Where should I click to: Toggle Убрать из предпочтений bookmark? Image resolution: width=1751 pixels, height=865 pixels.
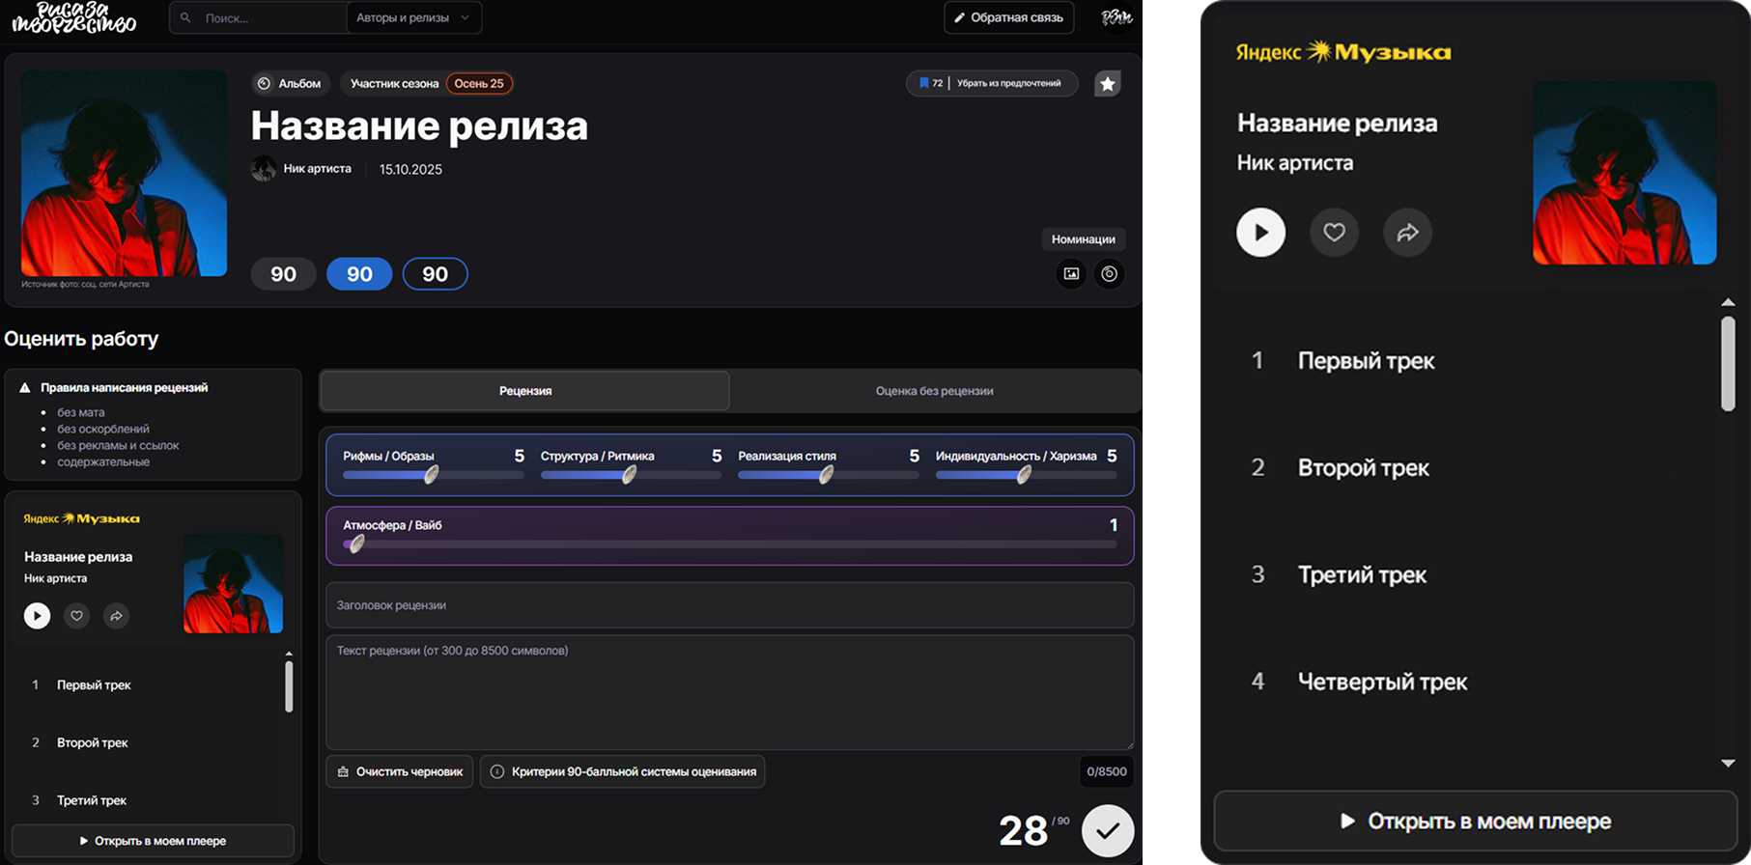coord(992,84)
